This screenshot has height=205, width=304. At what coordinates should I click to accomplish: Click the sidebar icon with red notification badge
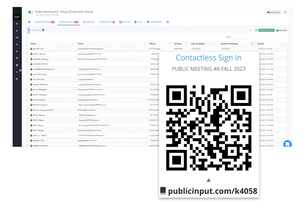(17, 72)
